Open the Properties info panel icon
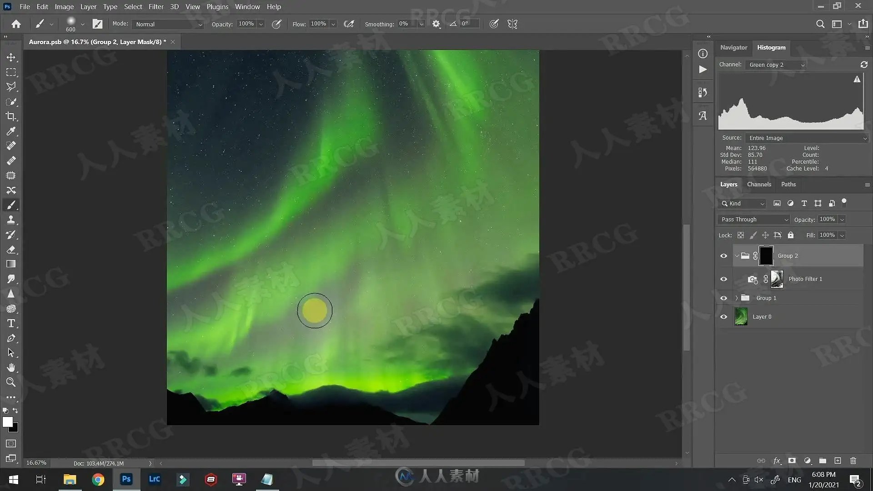The image size is (873, 491). point(703,54)
